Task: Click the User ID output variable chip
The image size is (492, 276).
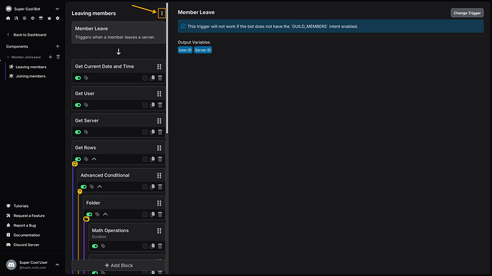Action: 185,50
